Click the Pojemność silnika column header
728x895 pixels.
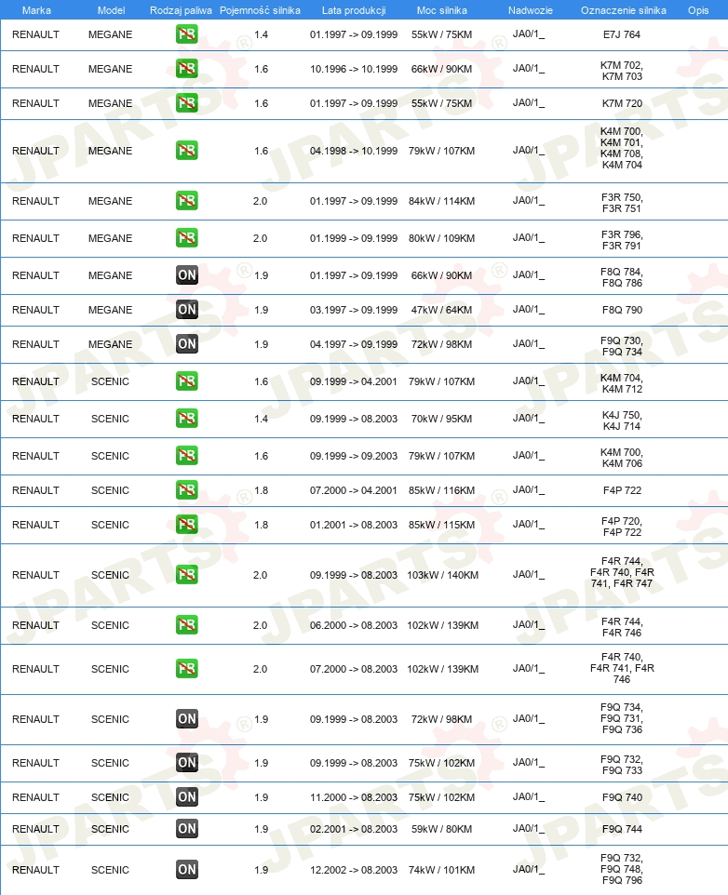260,10
